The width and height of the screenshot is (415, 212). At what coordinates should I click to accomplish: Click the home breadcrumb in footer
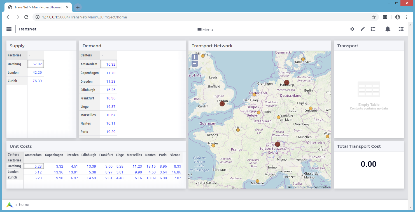coord(24,205)
